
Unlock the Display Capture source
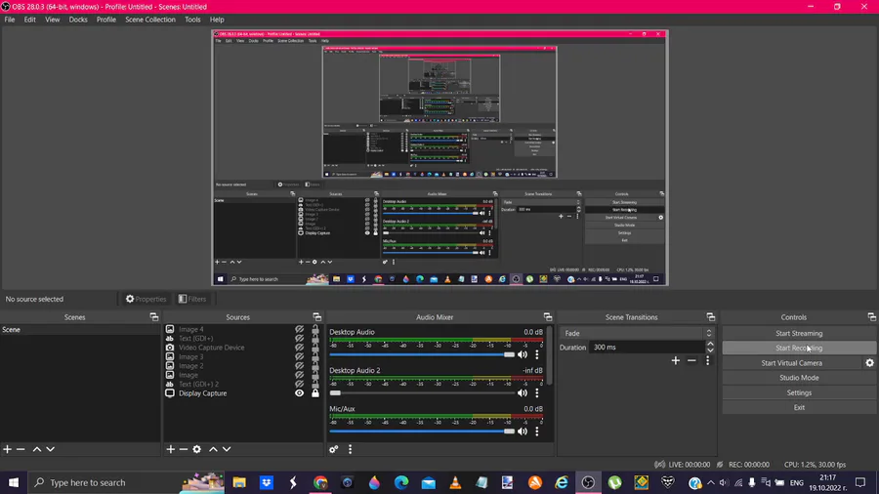point(315,393)
